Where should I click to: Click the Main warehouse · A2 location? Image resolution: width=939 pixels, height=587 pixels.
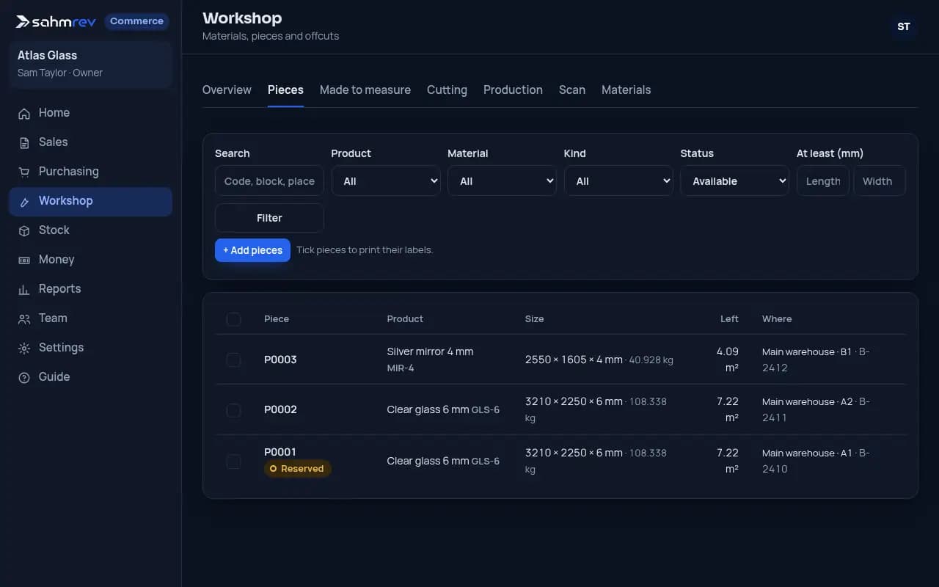[808, 402]
